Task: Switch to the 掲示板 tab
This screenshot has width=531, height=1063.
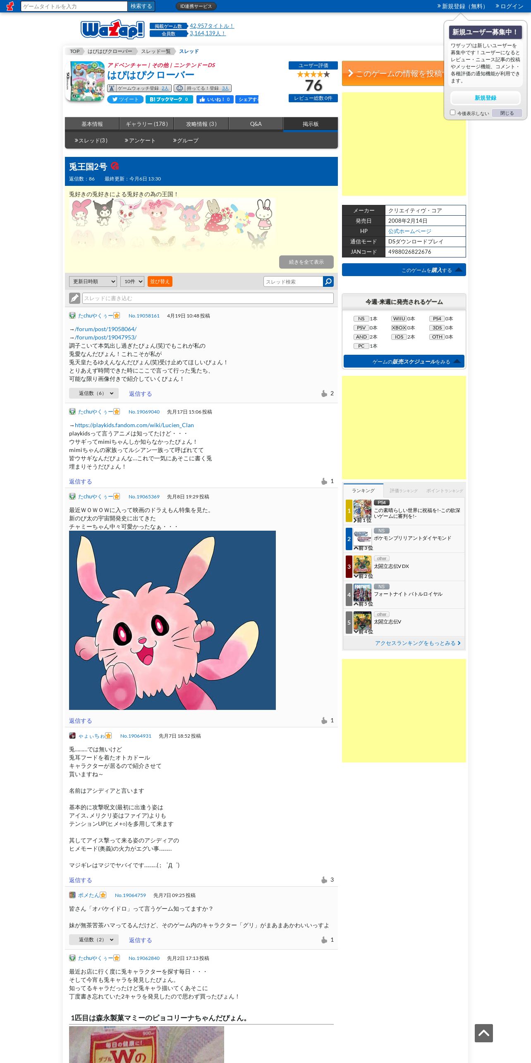Action: pyautogui.click(x=311, y=124)
